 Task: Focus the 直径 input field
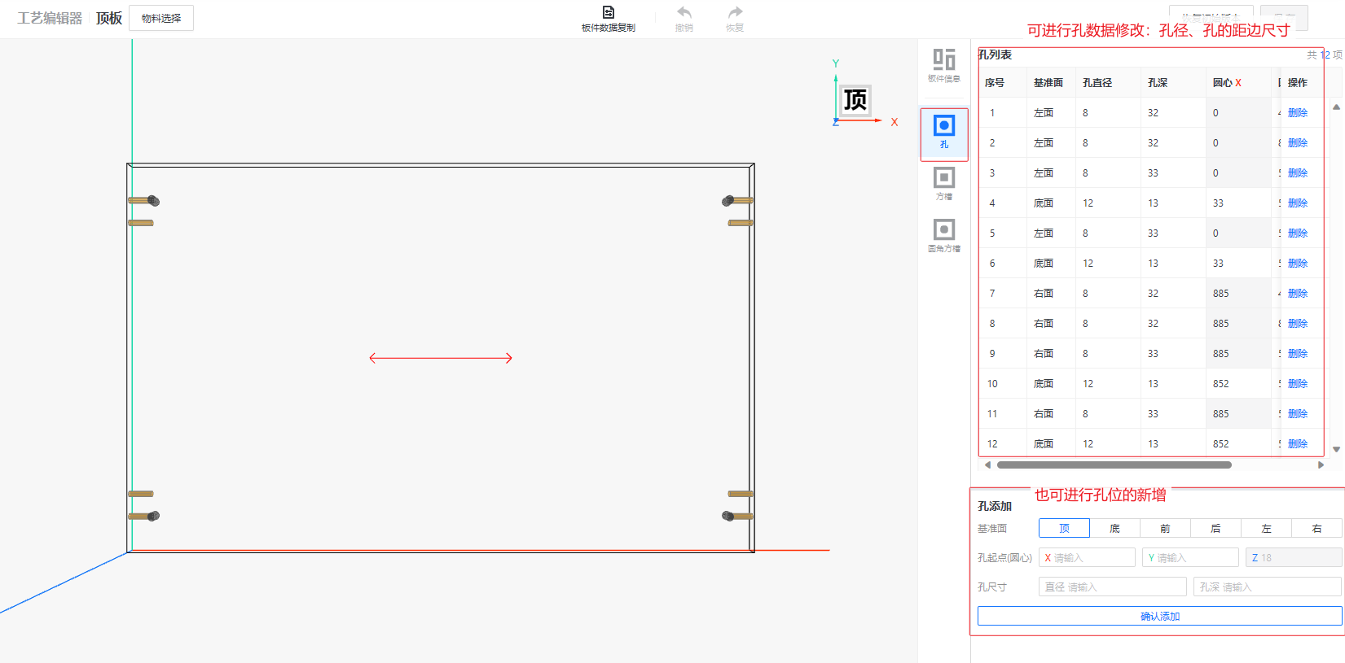[x=1112, y=587]
